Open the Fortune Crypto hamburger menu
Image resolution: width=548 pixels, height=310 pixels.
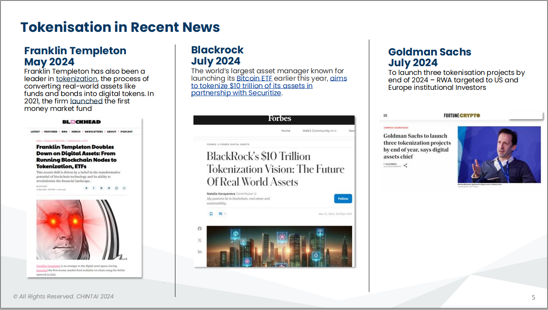coord(385,115)
